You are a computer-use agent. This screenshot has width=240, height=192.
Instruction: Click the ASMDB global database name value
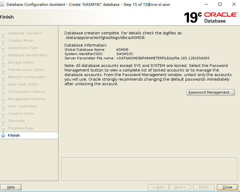(122, 50)
